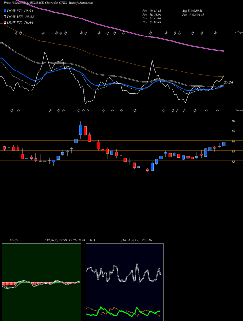The width and height of the screenshot is (243, 321).
Task: Select the 'DOW MT: 12.85' legend label
Action: [x=20, y=17]
